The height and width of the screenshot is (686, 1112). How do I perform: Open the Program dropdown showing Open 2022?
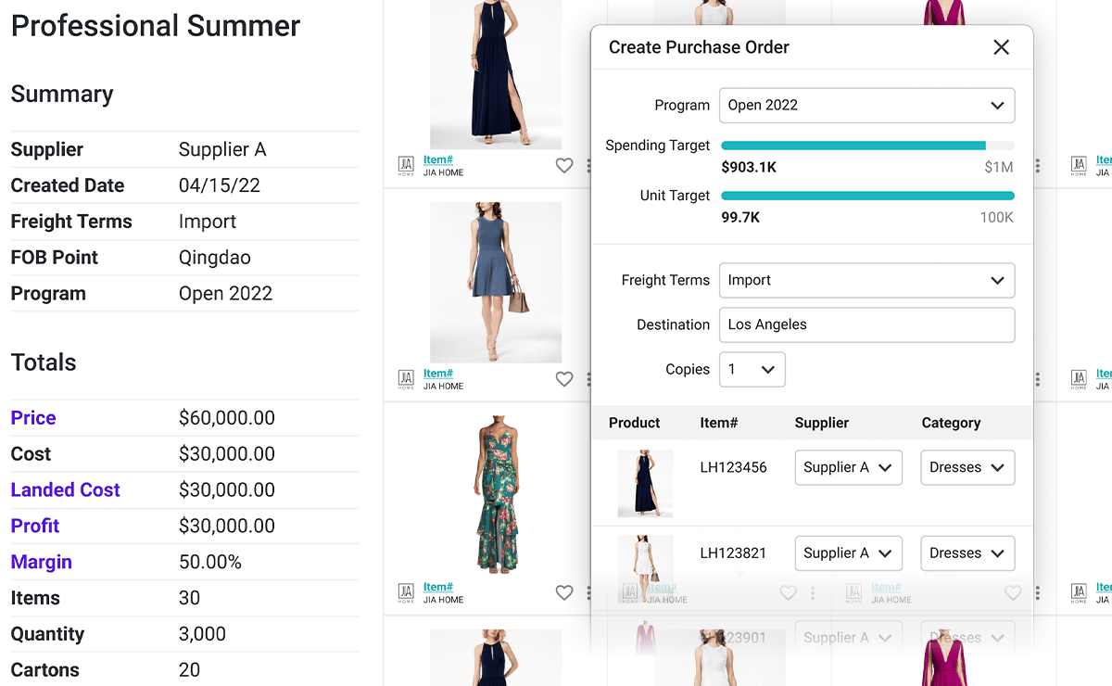tap(866, 105)
